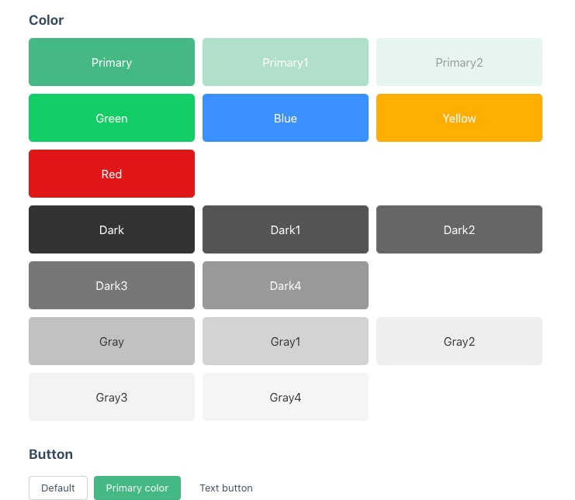
Task: Click the Dark2 swatch
Action: [x=459, y=229]
